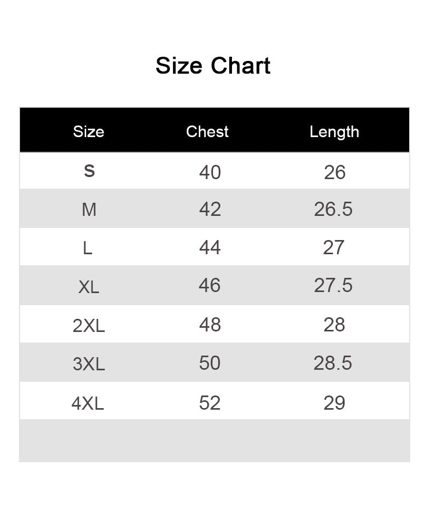This screenshot has height=520, width=426.
Task: Click the S size label
Action: pyautogui.click(x=89, y=171)
